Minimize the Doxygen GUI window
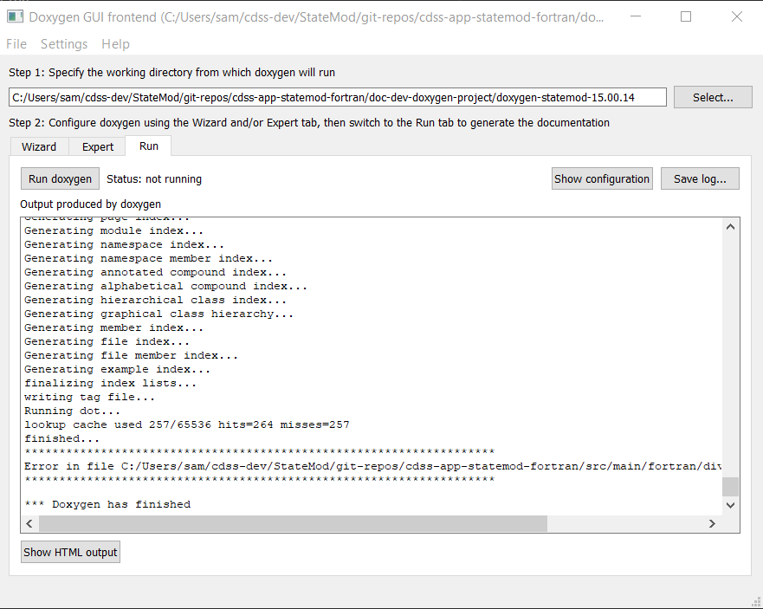763x609 pixels. (636, 16)
